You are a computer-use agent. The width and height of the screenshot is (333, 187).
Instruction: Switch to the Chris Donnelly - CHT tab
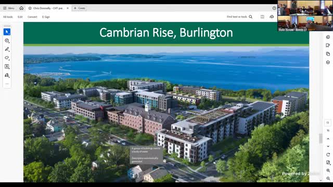coord(48,8)
